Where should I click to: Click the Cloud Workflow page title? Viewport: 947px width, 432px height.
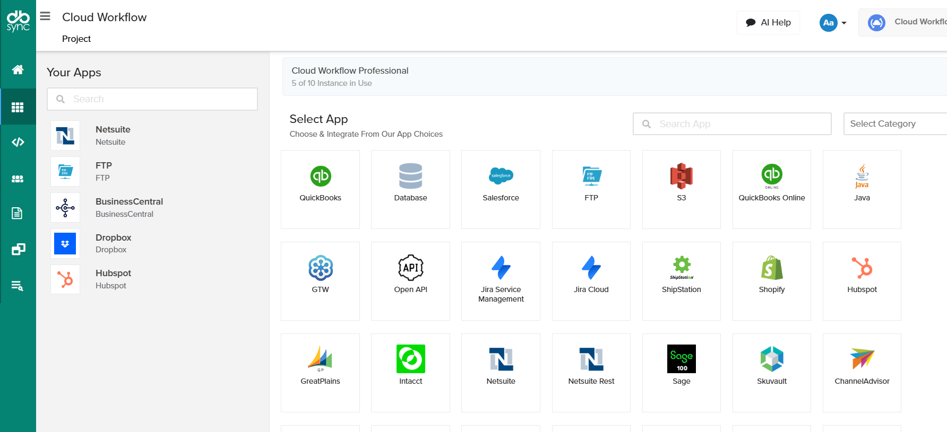coord(104,17)
